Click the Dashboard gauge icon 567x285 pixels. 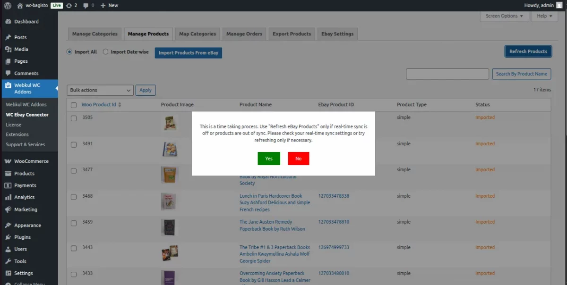[x=8, y=21]
